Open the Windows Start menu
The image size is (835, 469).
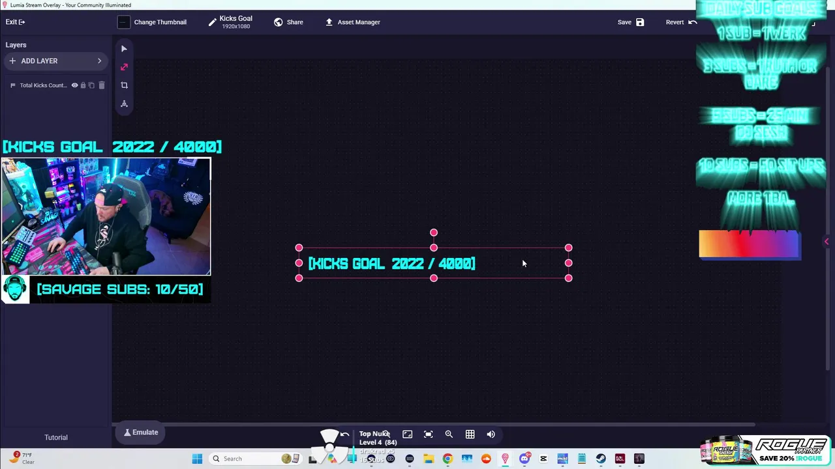(197, 459)
